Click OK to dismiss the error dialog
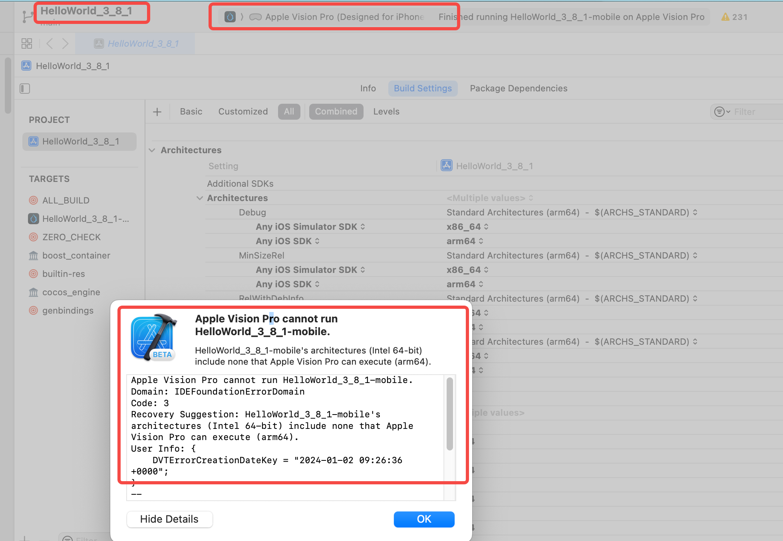Image resolution: width=783 pixels, height=541 pixels. click(424, 519)
